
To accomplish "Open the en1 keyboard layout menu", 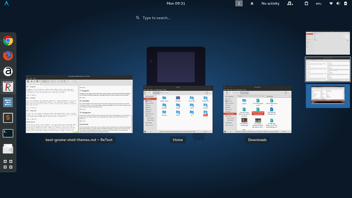I will [318, 3].
